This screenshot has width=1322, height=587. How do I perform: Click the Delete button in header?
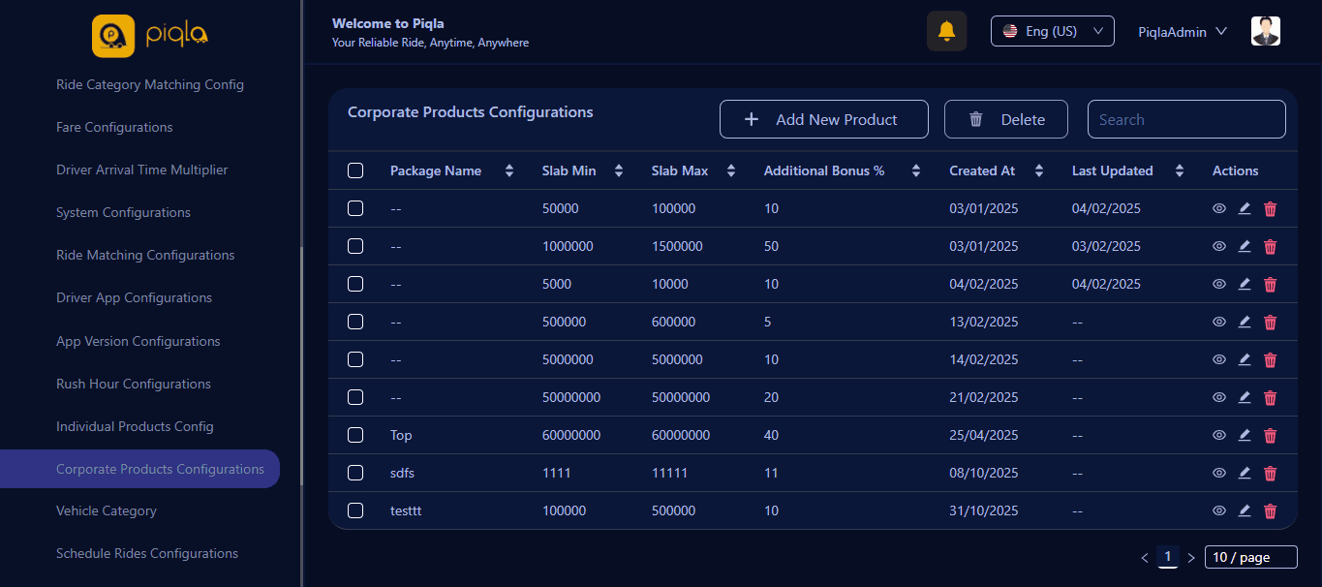click(x=1006, y=119)
